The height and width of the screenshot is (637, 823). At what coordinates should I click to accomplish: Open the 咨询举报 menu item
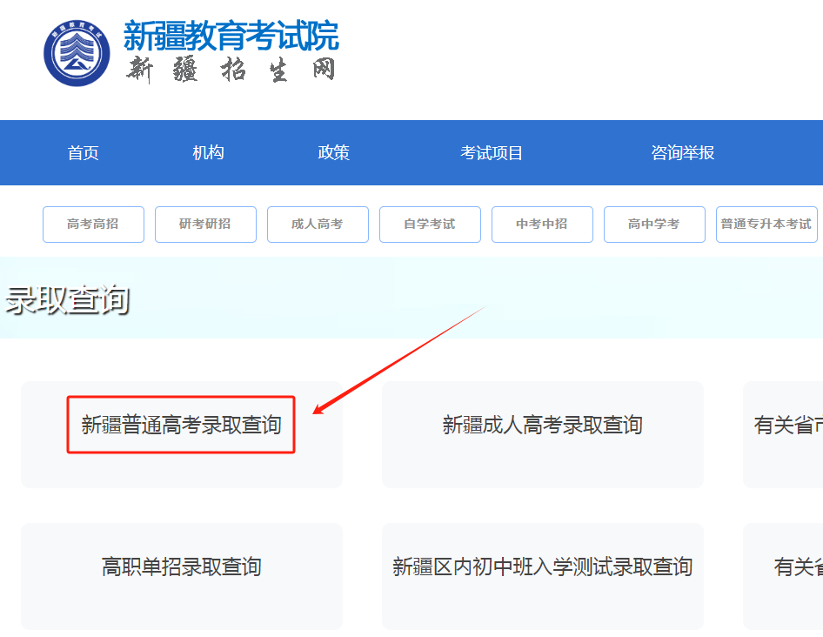tap(682, 153)
